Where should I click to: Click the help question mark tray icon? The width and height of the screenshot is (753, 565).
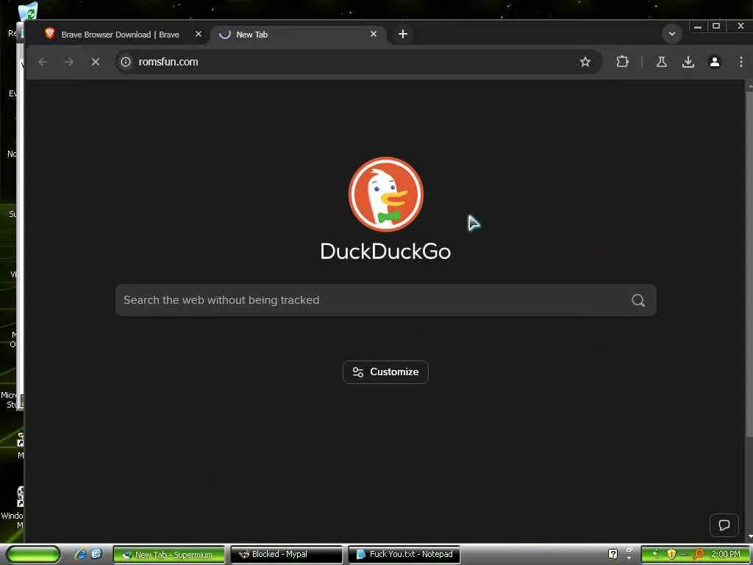613,555
